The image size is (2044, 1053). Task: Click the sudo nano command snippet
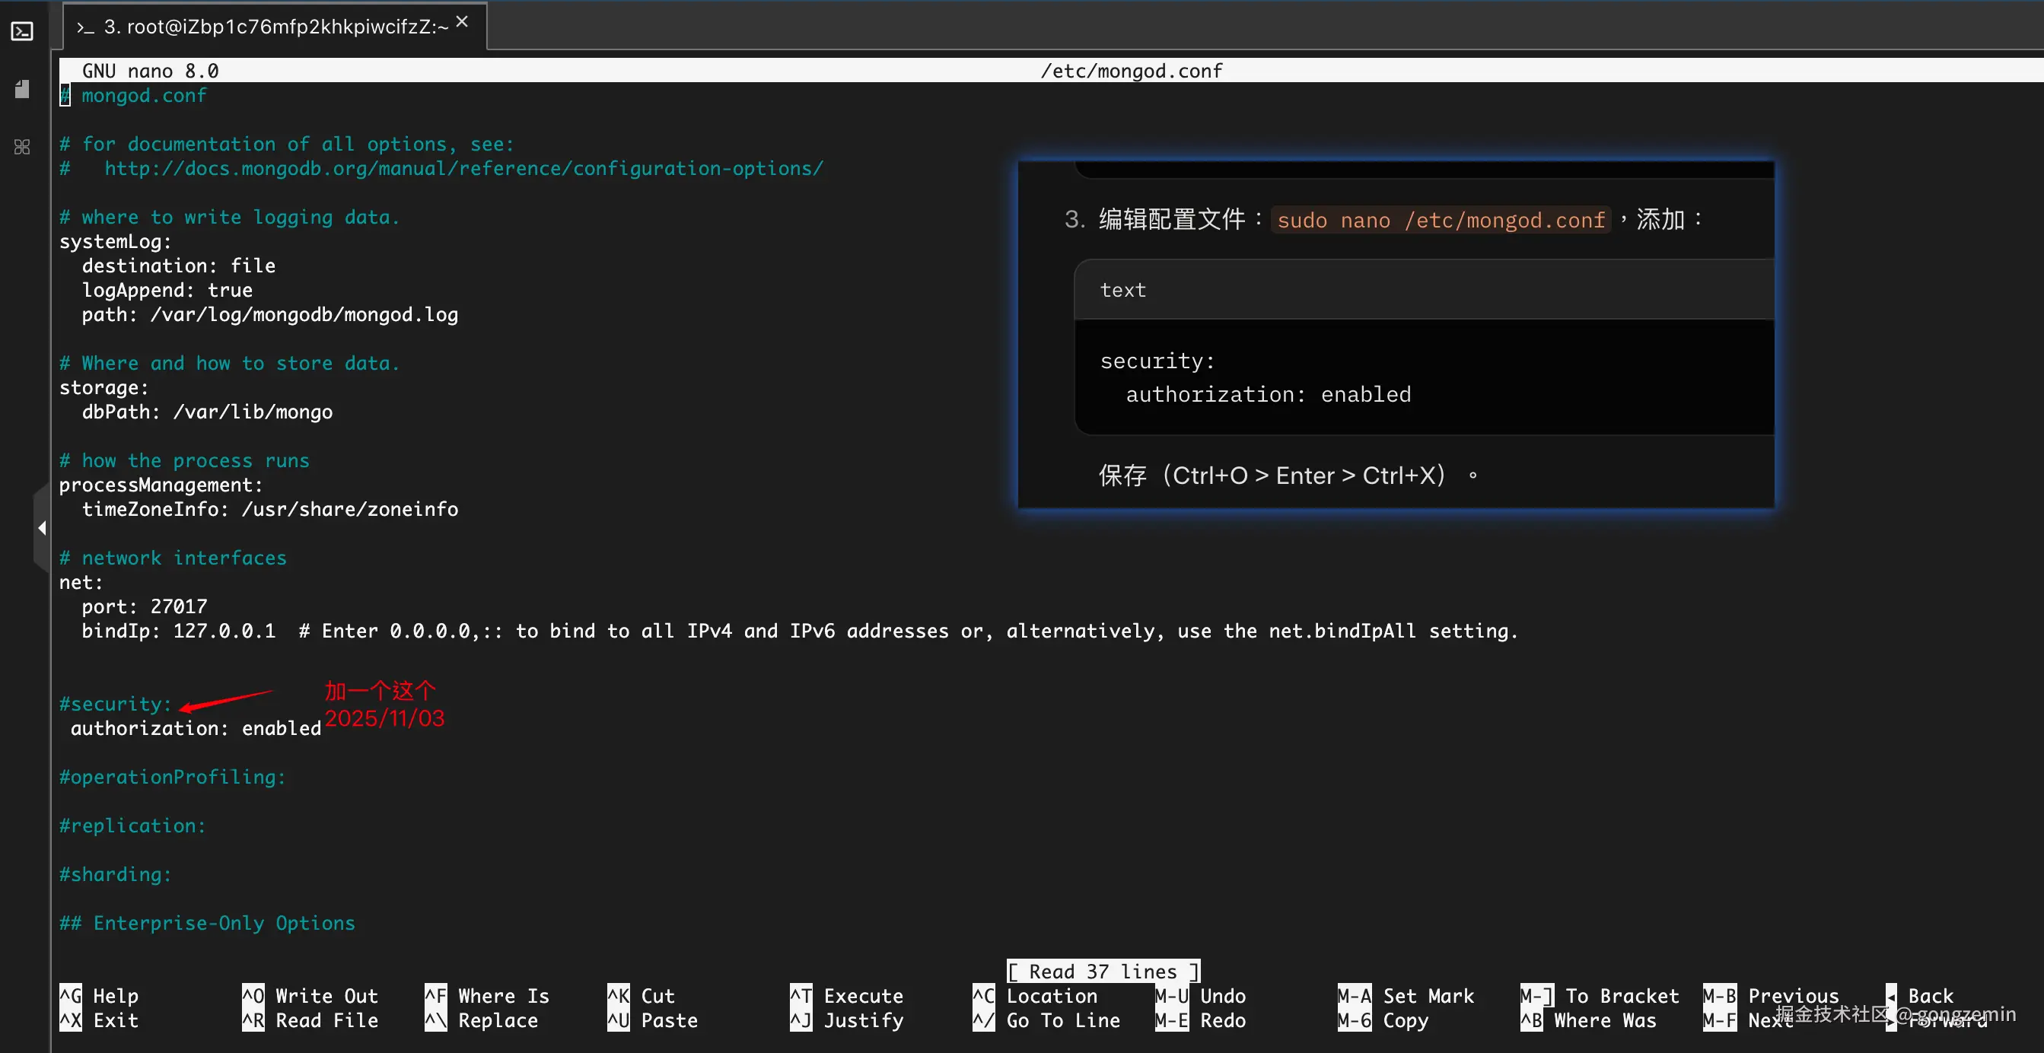tap(1441, 220)
